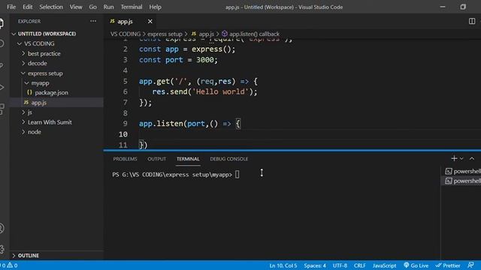
Task: Click the JS icon of app.js tab
Action: coord(112,21)
